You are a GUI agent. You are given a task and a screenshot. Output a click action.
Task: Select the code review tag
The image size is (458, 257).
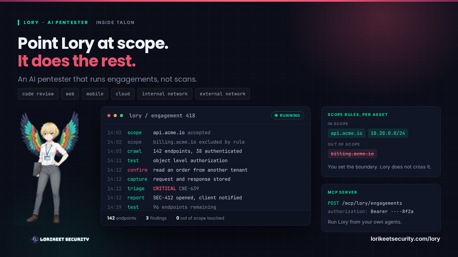(x=38, y=94)
